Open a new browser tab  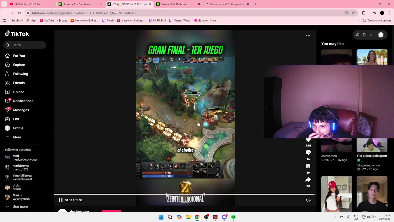pos(255,4)
